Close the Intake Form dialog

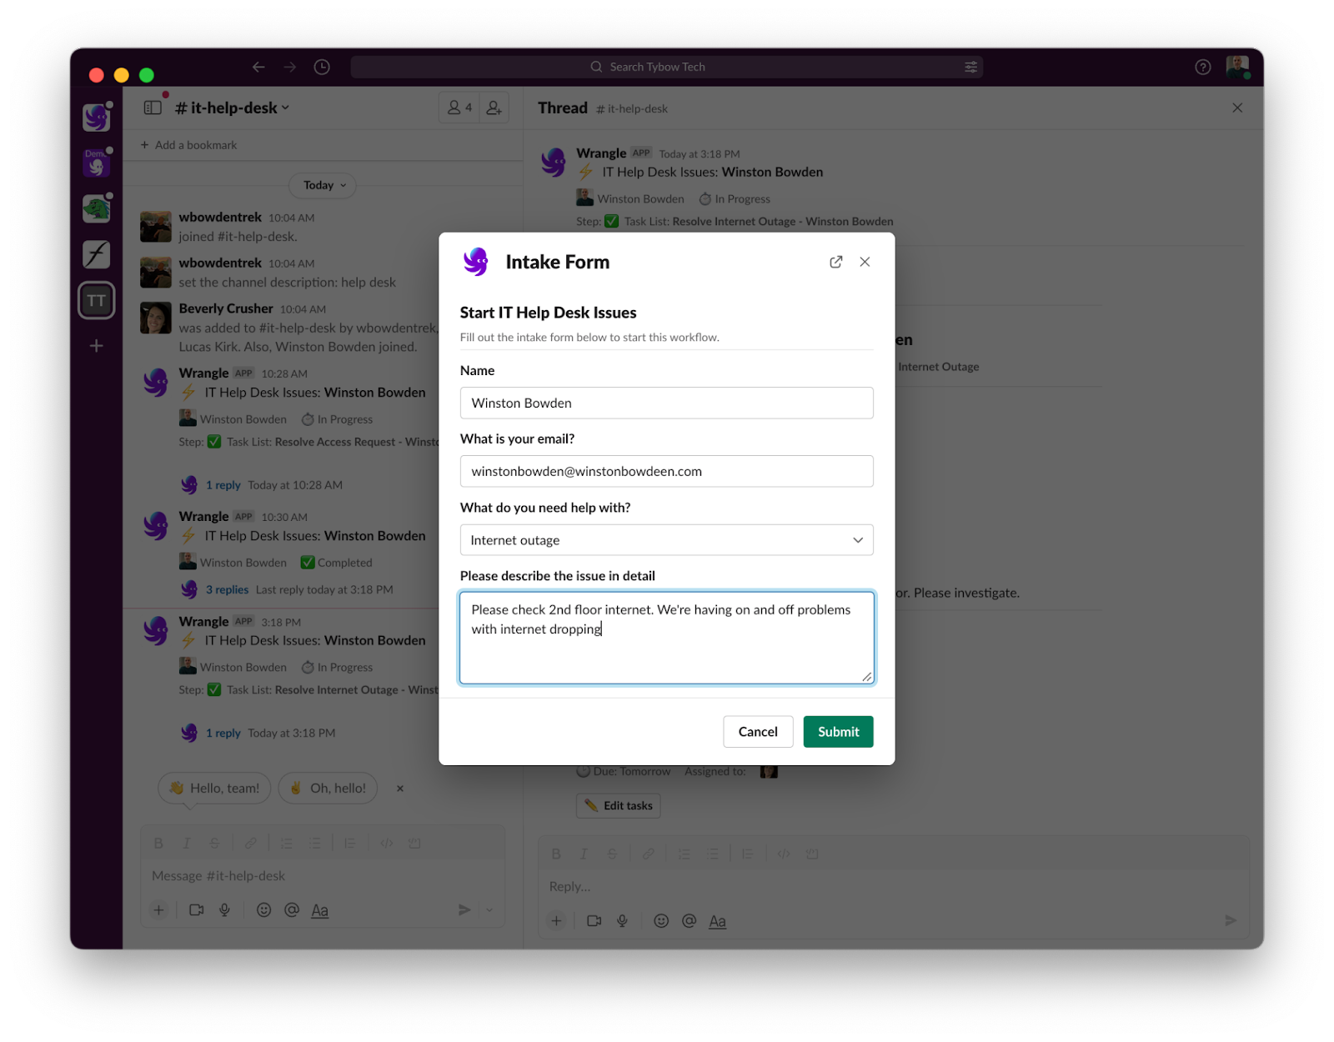coord(865,262)
